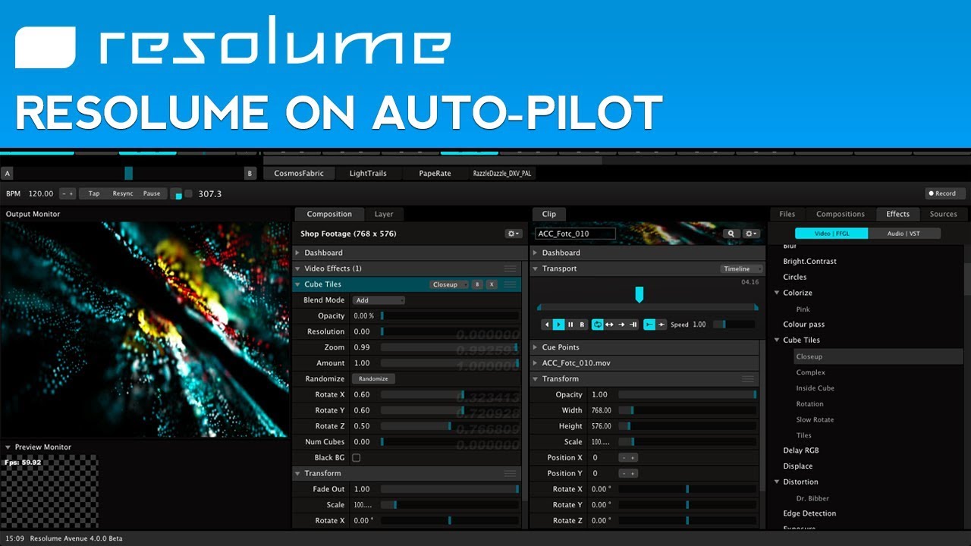Remove the Cube Tiles effect with X
The image size is (971, 546).
pos(492,284)
